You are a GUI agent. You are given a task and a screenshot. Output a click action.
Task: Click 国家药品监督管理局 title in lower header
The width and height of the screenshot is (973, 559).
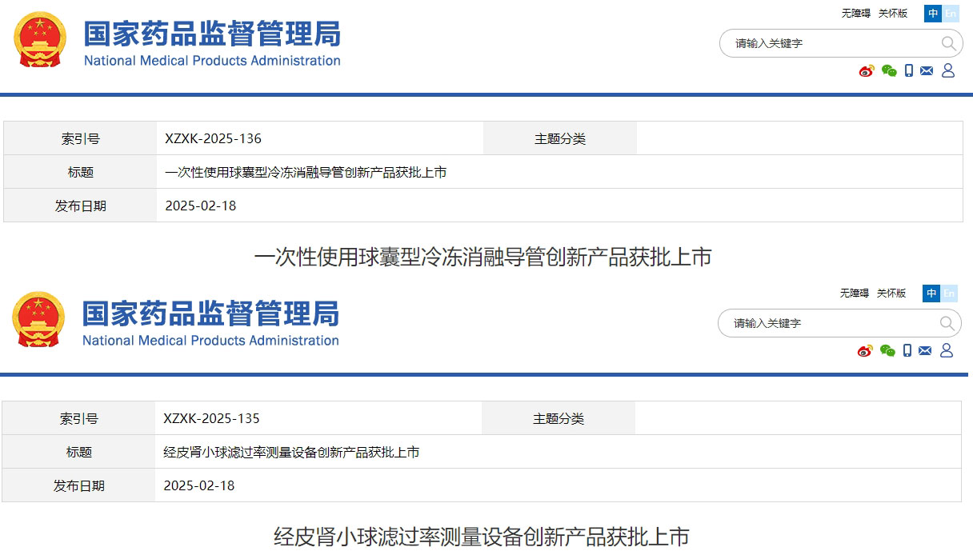(210, 313)
